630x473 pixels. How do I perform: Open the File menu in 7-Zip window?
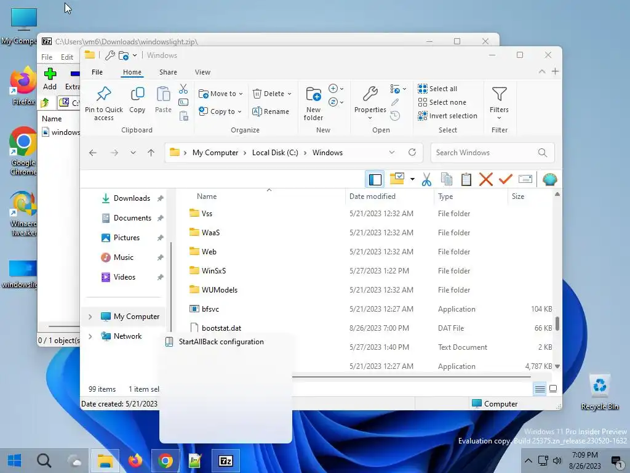(x=47, y=57)
